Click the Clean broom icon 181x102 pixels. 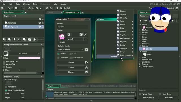click(x=40, y=8)
